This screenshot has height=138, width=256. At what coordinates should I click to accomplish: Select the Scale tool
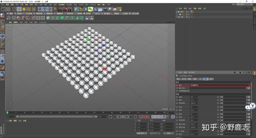[24, 9]
